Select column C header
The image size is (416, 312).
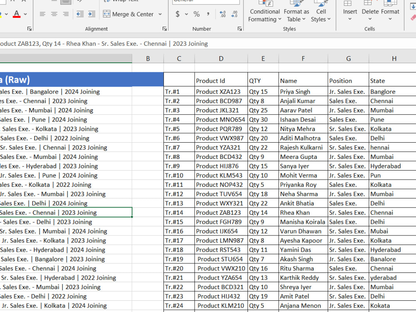pos(179,59)
